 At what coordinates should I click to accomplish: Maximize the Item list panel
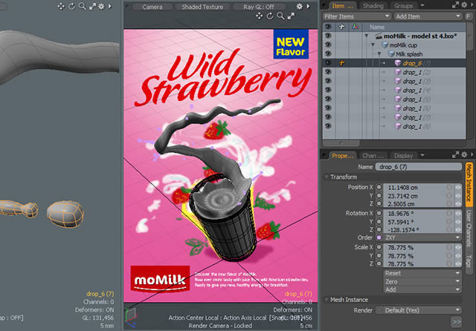click(455, 5)
